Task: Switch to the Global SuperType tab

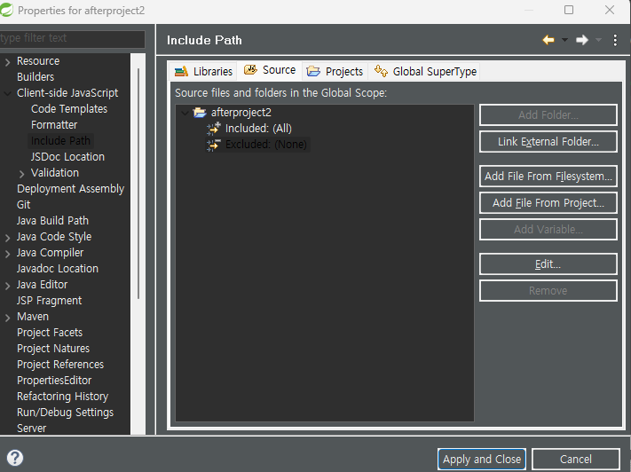Action: click(x=425, y=71)
